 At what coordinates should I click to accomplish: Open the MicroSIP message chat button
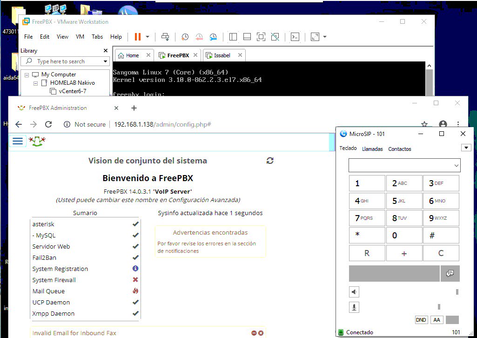click(450, 273)
